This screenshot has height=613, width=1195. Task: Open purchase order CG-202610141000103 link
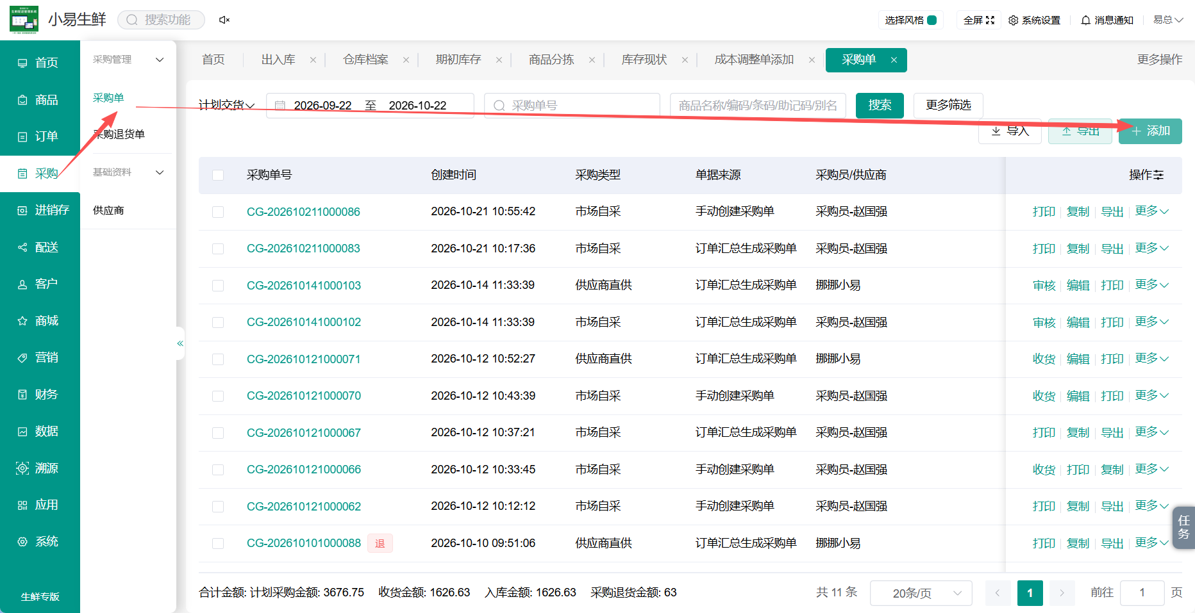click(304, 286)
